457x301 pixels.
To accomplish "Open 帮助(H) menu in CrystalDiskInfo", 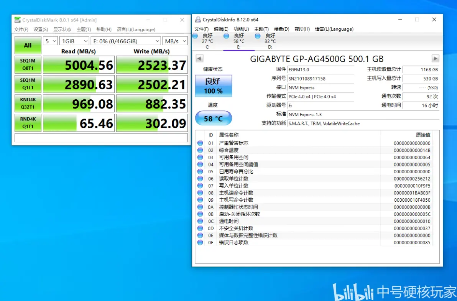I will (302, 29).
